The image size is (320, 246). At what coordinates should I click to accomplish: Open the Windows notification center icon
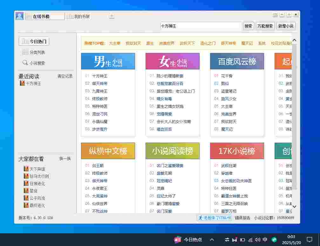click(x=310, y=240)
